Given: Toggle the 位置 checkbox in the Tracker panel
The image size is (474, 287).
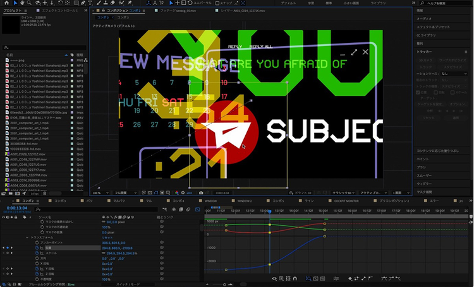Looking at the screenshot, I should tap(418, 92).
